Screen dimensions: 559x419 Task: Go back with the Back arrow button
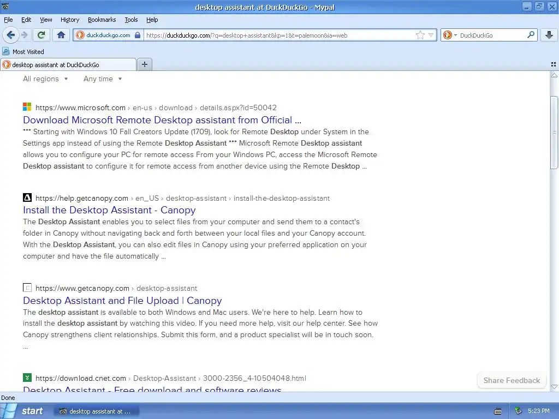11,35
